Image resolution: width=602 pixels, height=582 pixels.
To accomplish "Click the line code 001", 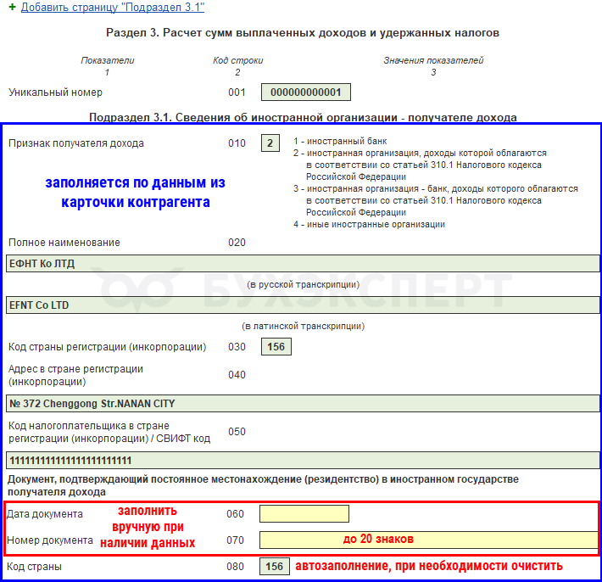I will click(x=237, y=92).
